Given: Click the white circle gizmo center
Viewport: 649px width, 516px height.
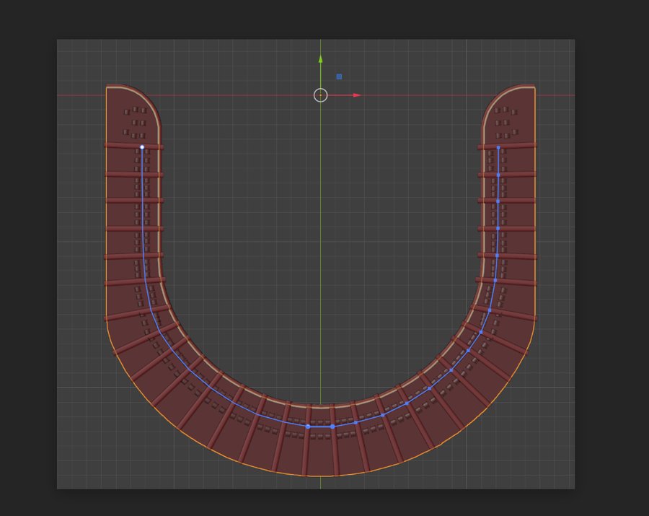Looking at the screenshot, I should [321, 95].
